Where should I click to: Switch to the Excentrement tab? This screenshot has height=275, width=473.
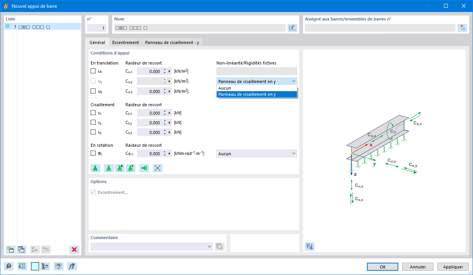click(x=125, y=42)
